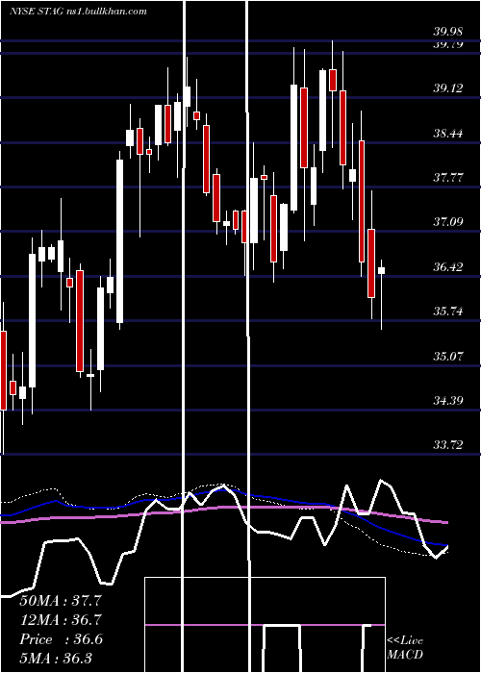Click the 37.09 price axis label

point(447,222)
